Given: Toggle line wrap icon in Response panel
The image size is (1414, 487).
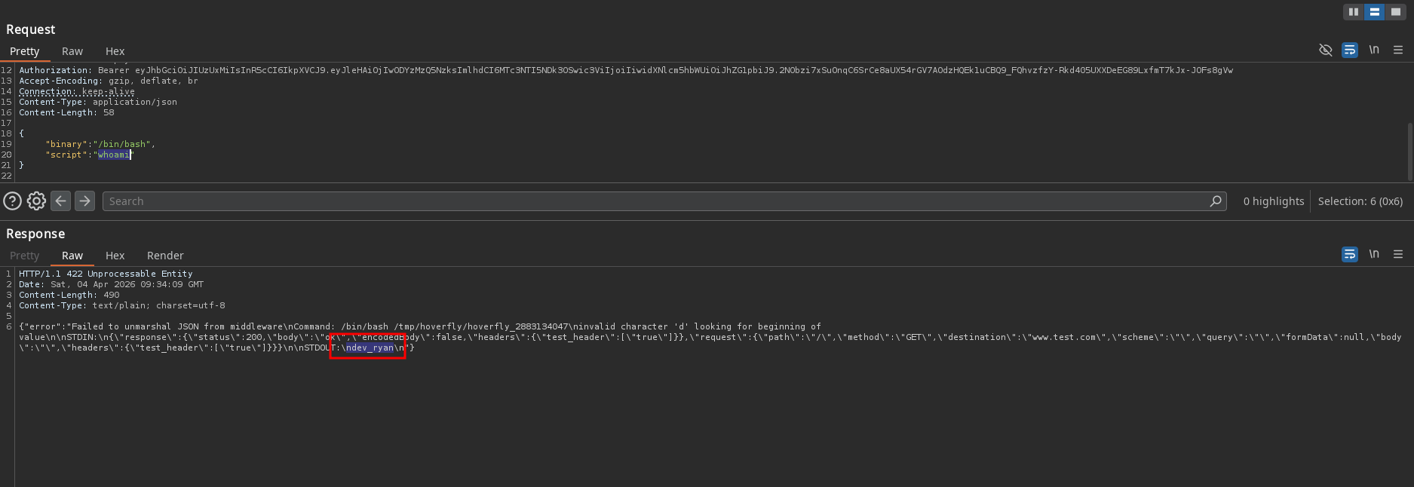Looking at the screenshot, I should click(x=1350, y=254).
